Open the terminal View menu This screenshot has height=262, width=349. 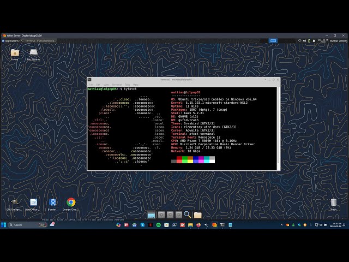point(106,85)
